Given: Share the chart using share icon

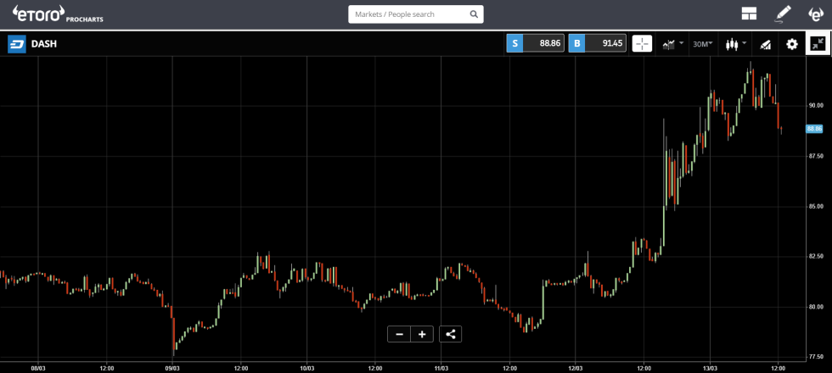Looking at the screenshot, I should tap(451, 334).
